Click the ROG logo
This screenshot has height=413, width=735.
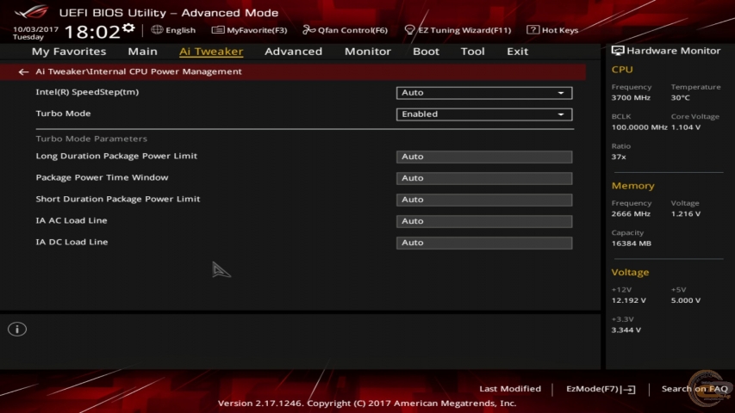31,11
